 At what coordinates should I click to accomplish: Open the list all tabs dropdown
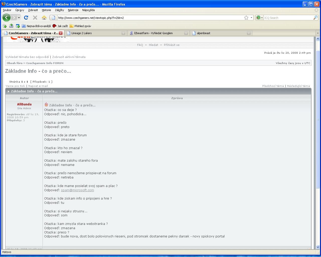pyautogui.click(x=318, y=33)
